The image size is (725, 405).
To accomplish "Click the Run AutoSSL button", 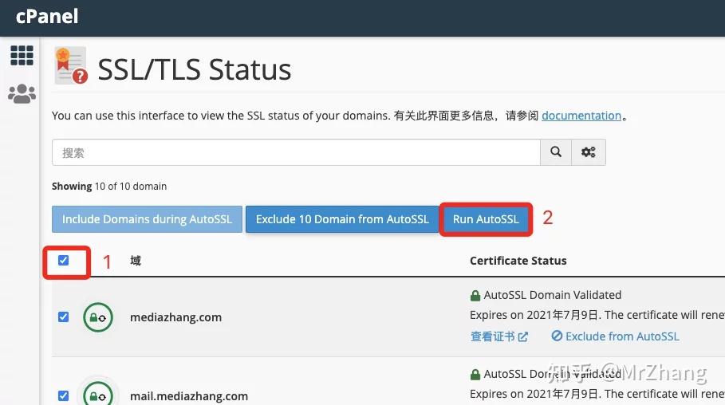I will point(486,219).
